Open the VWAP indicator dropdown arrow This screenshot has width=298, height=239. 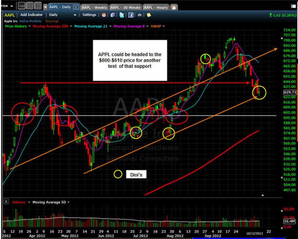pyautogui.click(x=163, y=26)
